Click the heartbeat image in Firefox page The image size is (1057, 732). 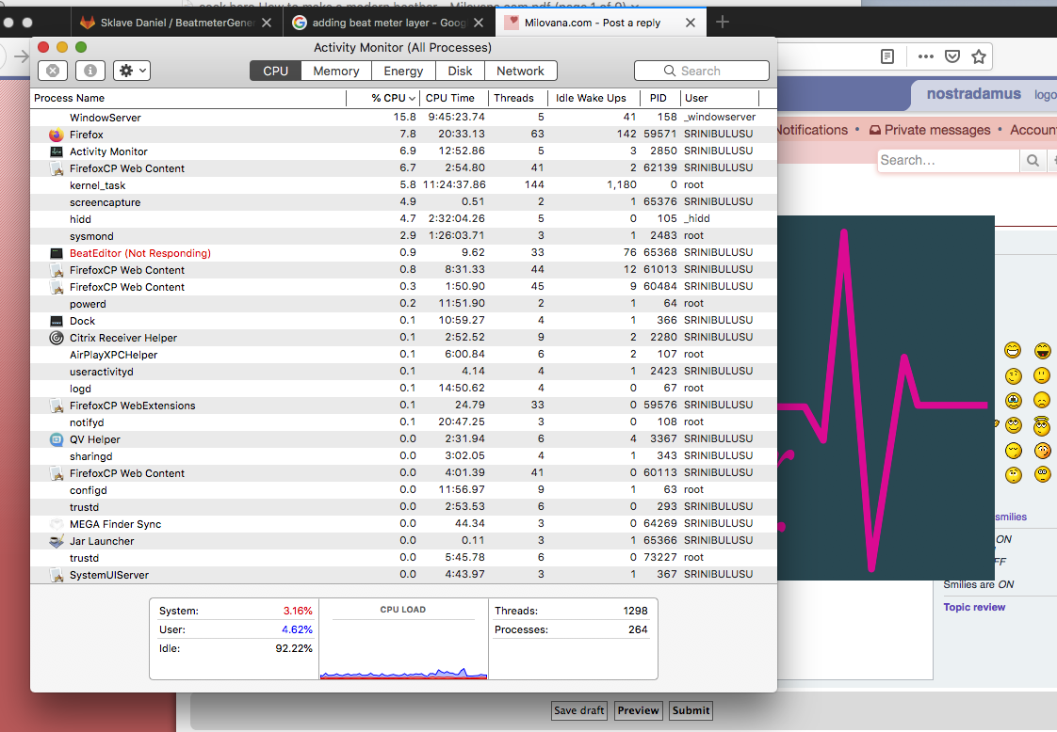pos(886,397)
